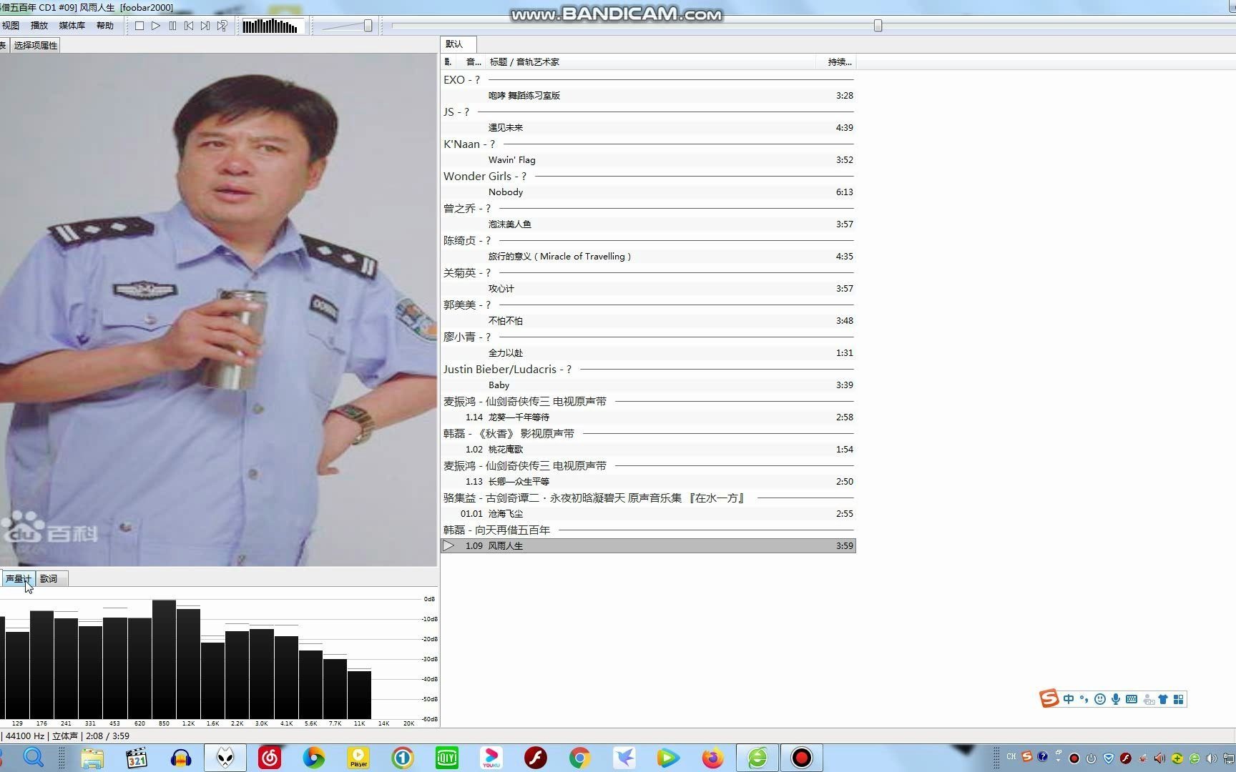Click the Sogou input method S logo
The height and width of the screenshot is (772, 1236).
(x=1049, y=698)
